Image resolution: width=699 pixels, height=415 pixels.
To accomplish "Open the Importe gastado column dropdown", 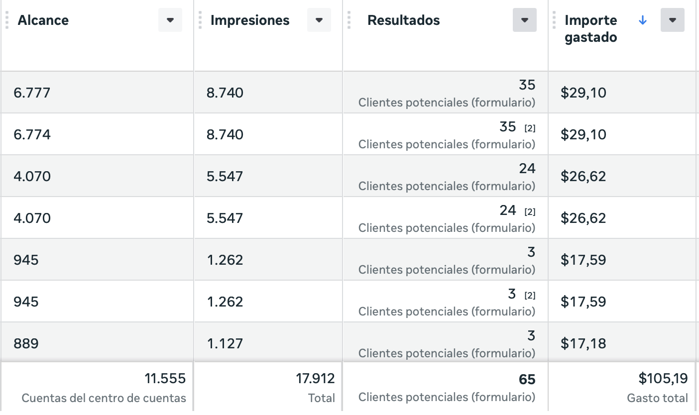I will tap(672, 20).
